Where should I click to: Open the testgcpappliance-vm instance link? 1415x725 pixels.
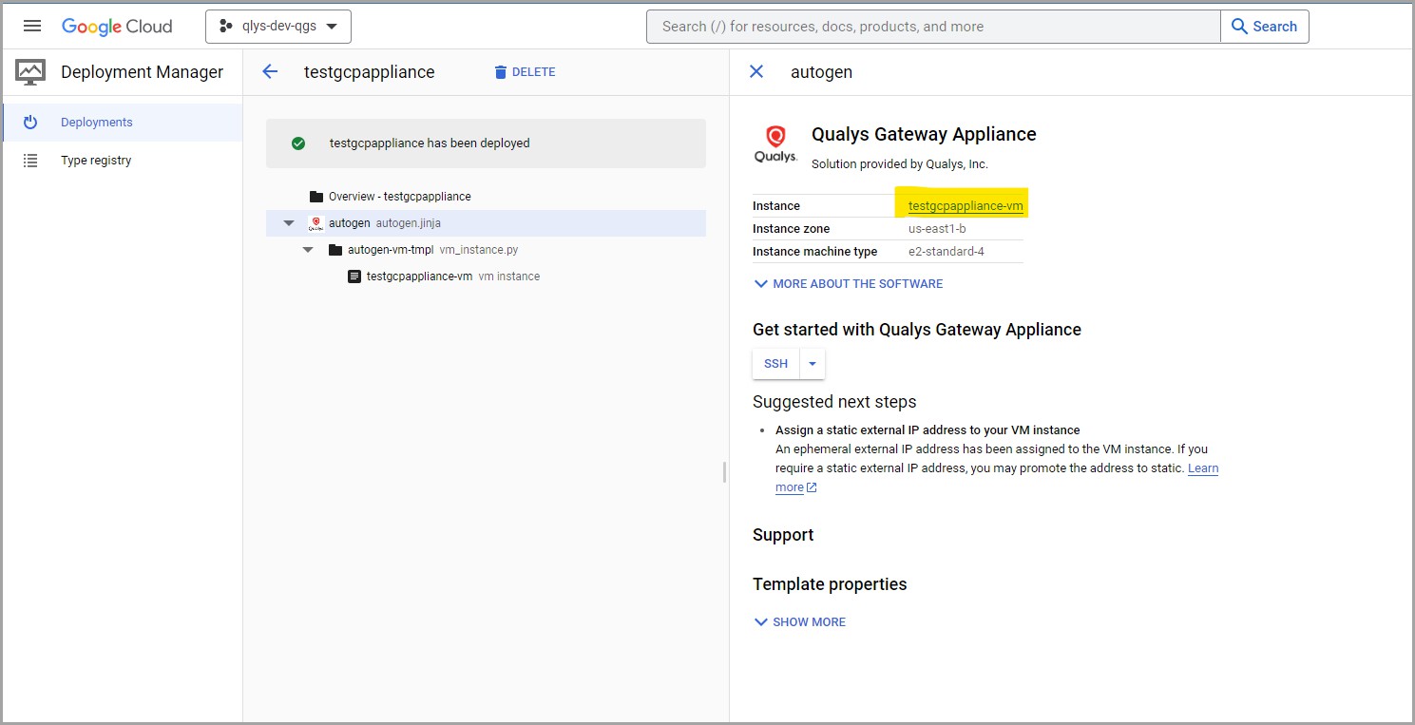click(x=966, y=206)
